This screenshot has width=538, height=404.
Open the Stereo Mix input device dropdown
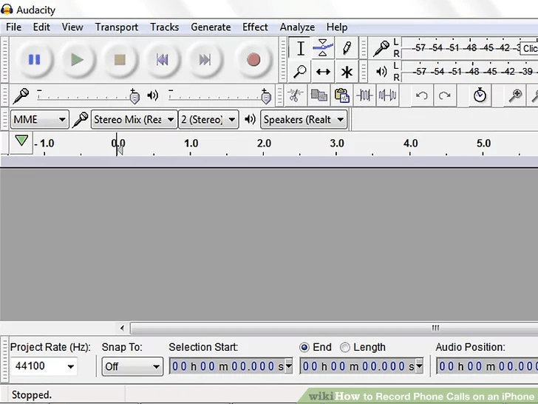tap(134, 120)
